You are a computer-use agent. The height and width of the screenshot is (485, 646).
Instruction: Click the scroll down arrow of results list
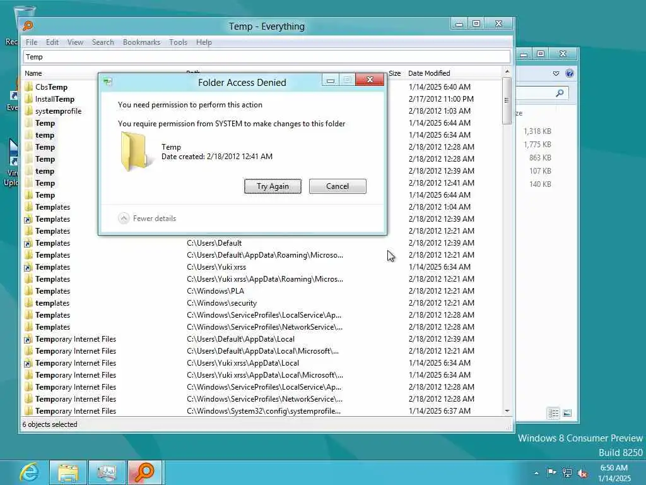pos(507,411)
